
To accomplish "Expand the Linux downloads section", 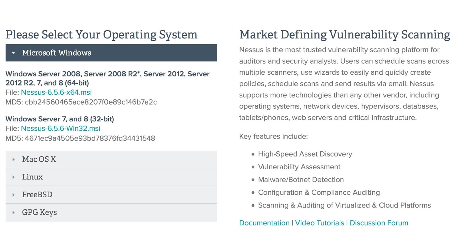I will point(111,177).
